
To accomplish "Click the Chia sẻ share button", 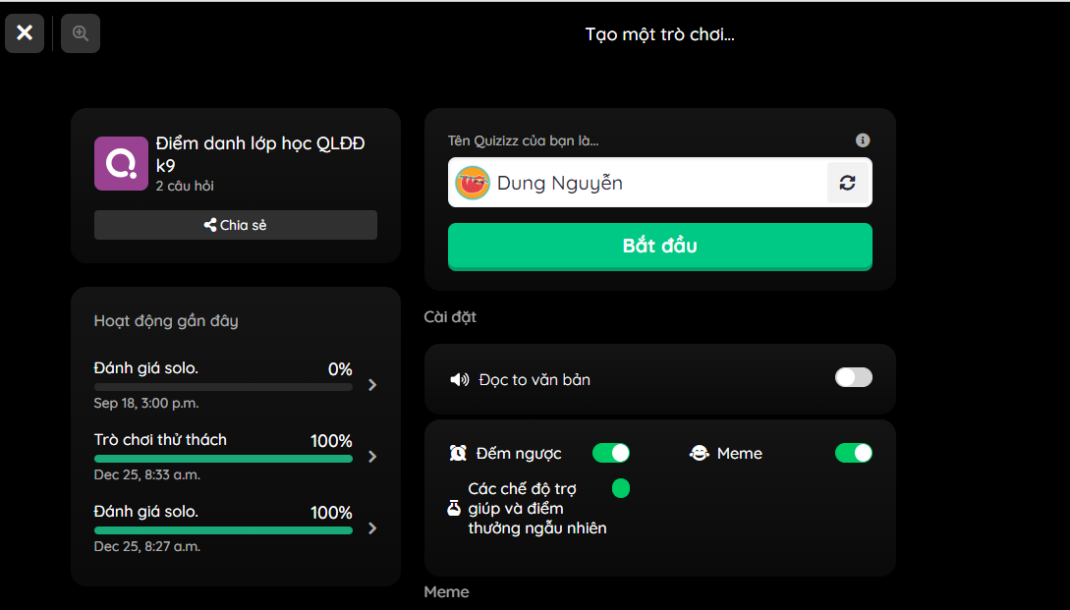I will coord(236,225).
